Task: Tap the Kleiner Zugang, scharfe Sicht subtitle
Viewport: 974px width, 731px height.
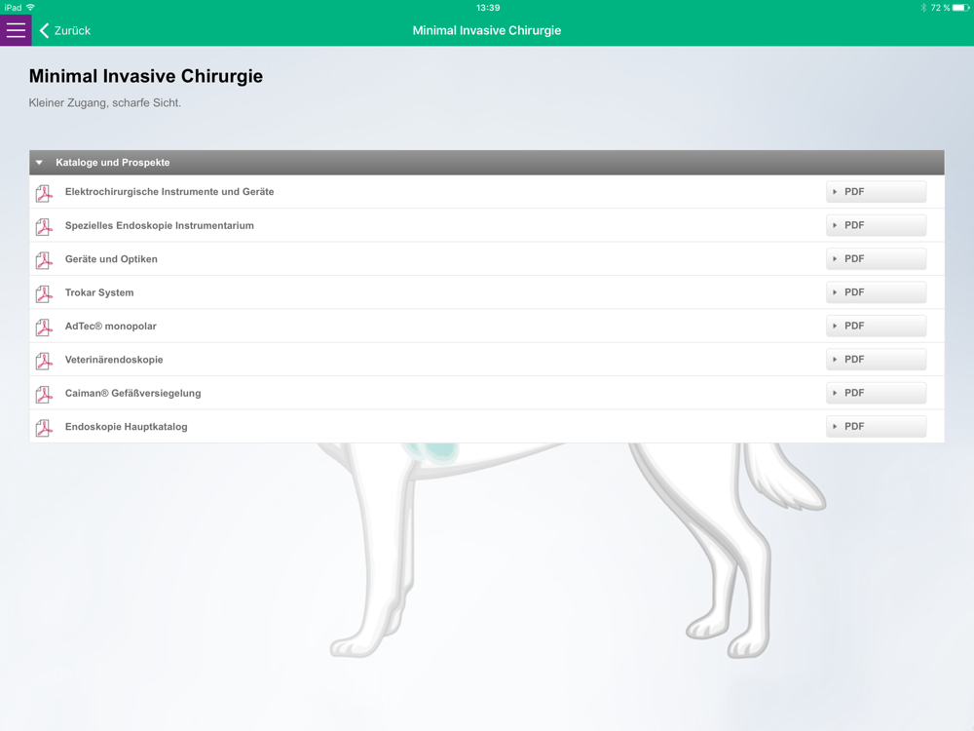Action: click(x=105, y=102)
